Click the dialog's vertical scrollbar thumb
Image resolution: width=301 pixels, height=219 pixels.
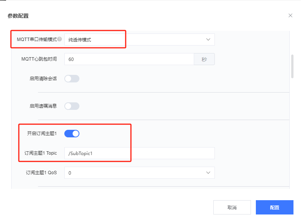tap(292, 66)
